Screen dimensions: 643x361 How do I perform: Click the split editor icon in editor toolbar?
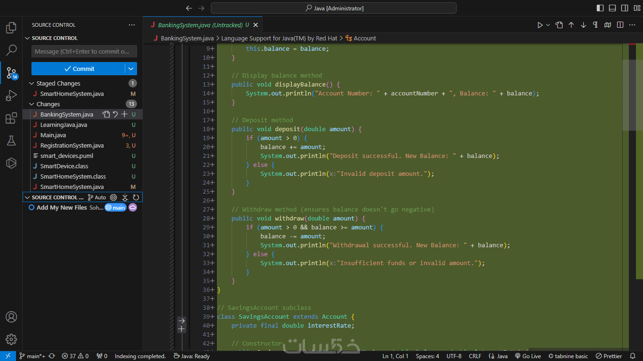(x=620, y=25)
